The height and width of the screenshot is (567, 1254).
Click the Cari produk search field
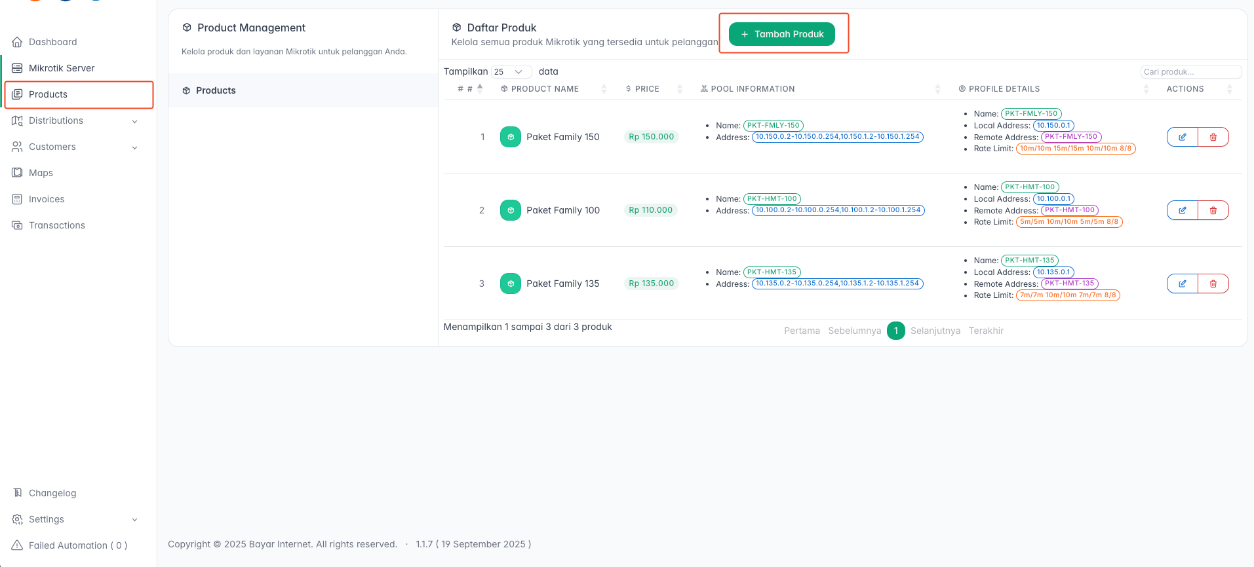coord(1190,72)
